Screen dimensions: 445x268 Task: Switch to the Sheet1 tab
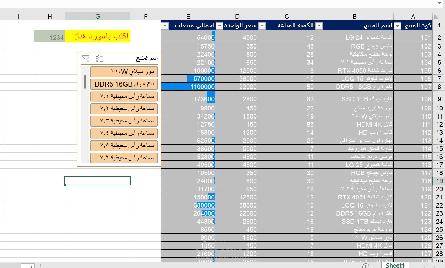coord(395,266)
